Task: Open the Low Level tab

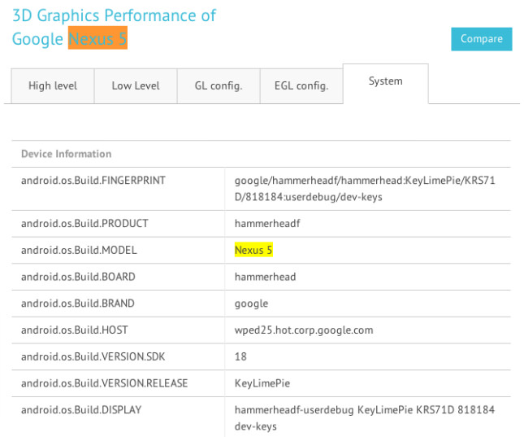Action: tap(136, 86)
